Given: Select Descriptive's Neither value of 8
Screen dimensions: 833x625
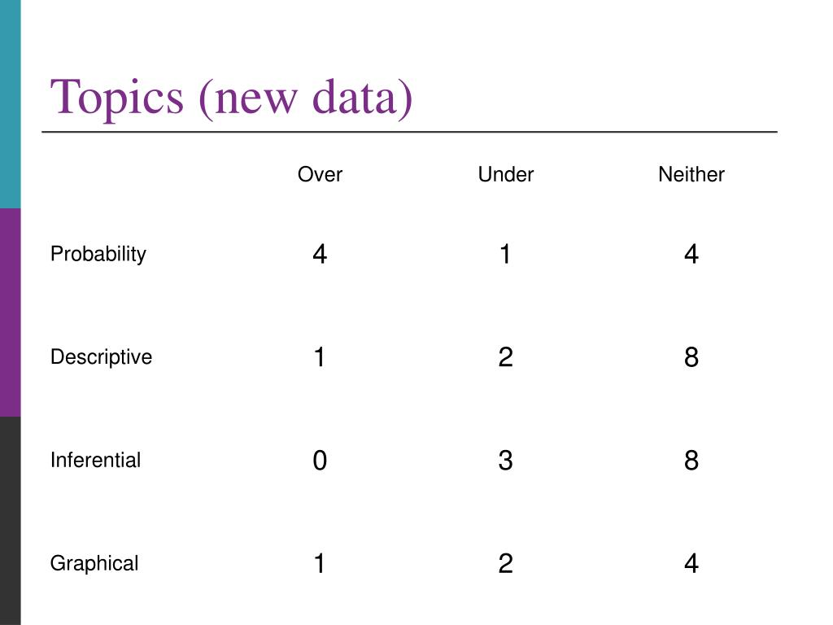Looking at the screenshot, I should pyautogui.click(x=691, y=357).
